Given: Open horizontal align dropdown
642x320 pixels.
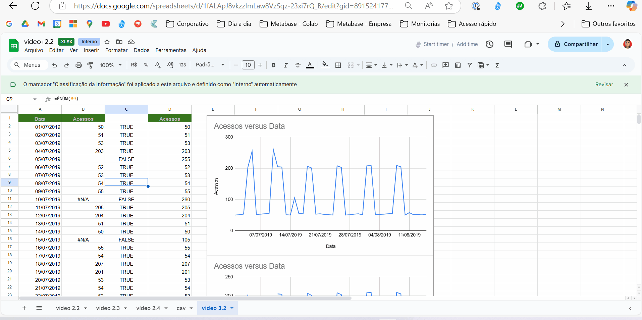Looking at the screenshot, I should [x=371, y=65].
